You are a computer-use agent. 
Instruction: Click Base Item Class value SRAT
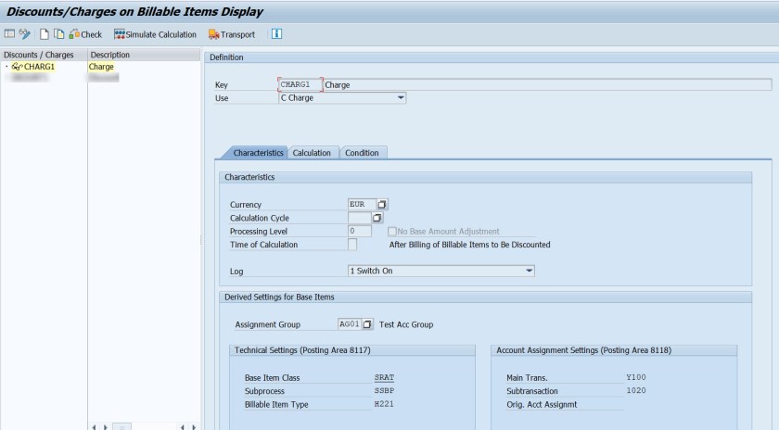[384, 377]
